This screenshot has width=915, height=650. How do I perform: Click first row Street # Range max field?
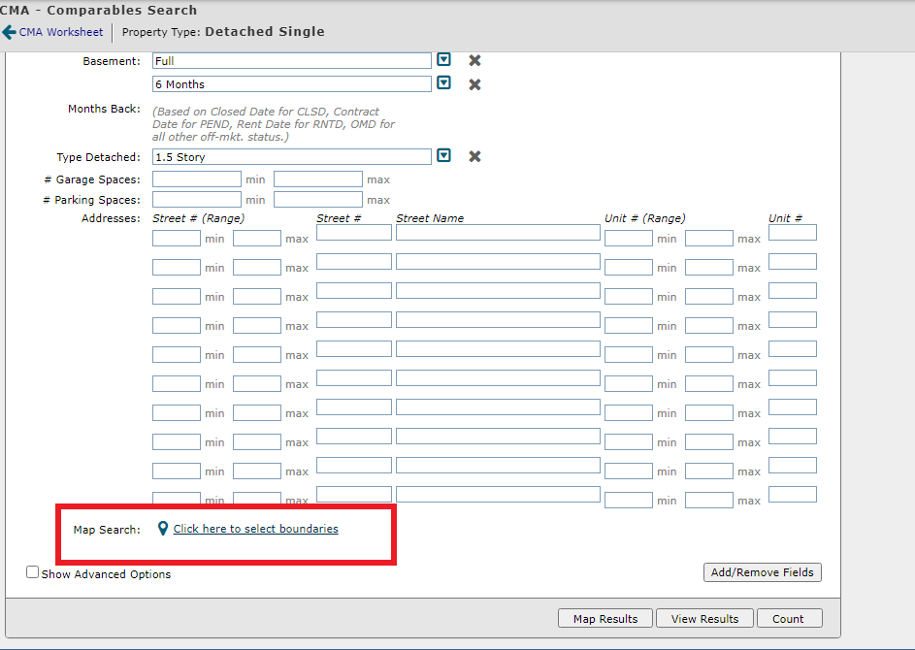257,238
